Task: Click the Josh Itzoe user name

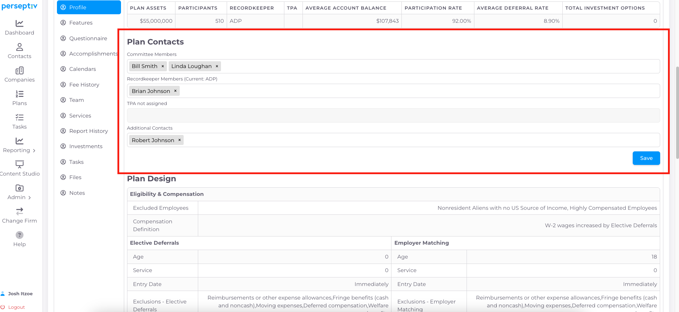Action: [20, 293]
